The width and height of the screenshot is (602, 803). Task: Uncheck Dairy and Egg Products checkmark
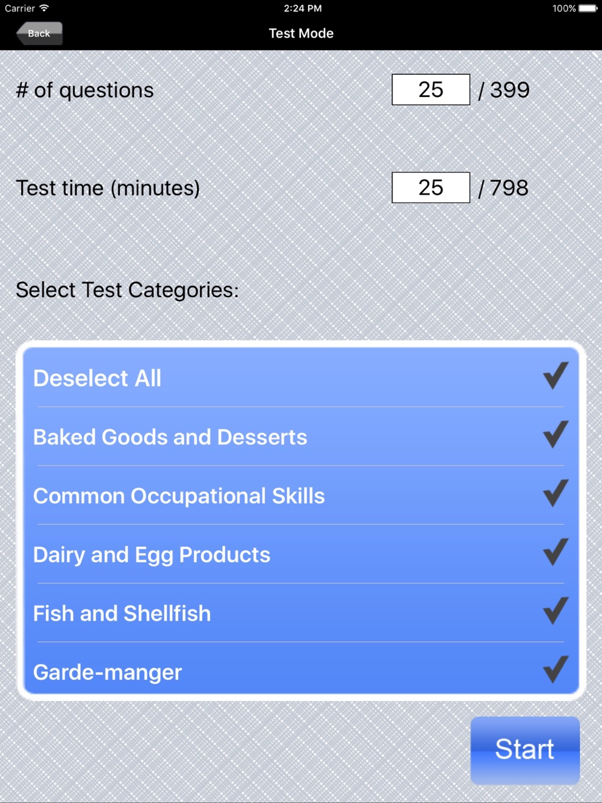tap(555, 552)
